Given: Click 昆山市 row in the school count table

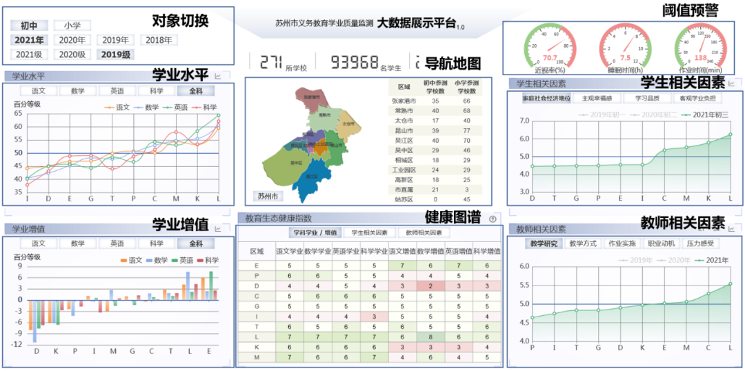Looking at the screenshot, I should [435, 130].
